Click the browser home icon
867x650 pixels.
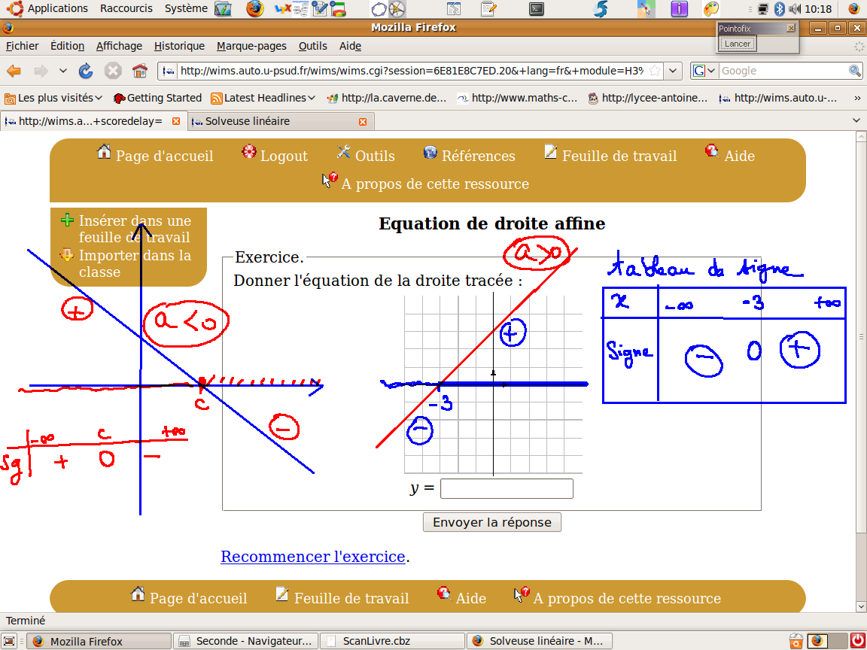139,71
